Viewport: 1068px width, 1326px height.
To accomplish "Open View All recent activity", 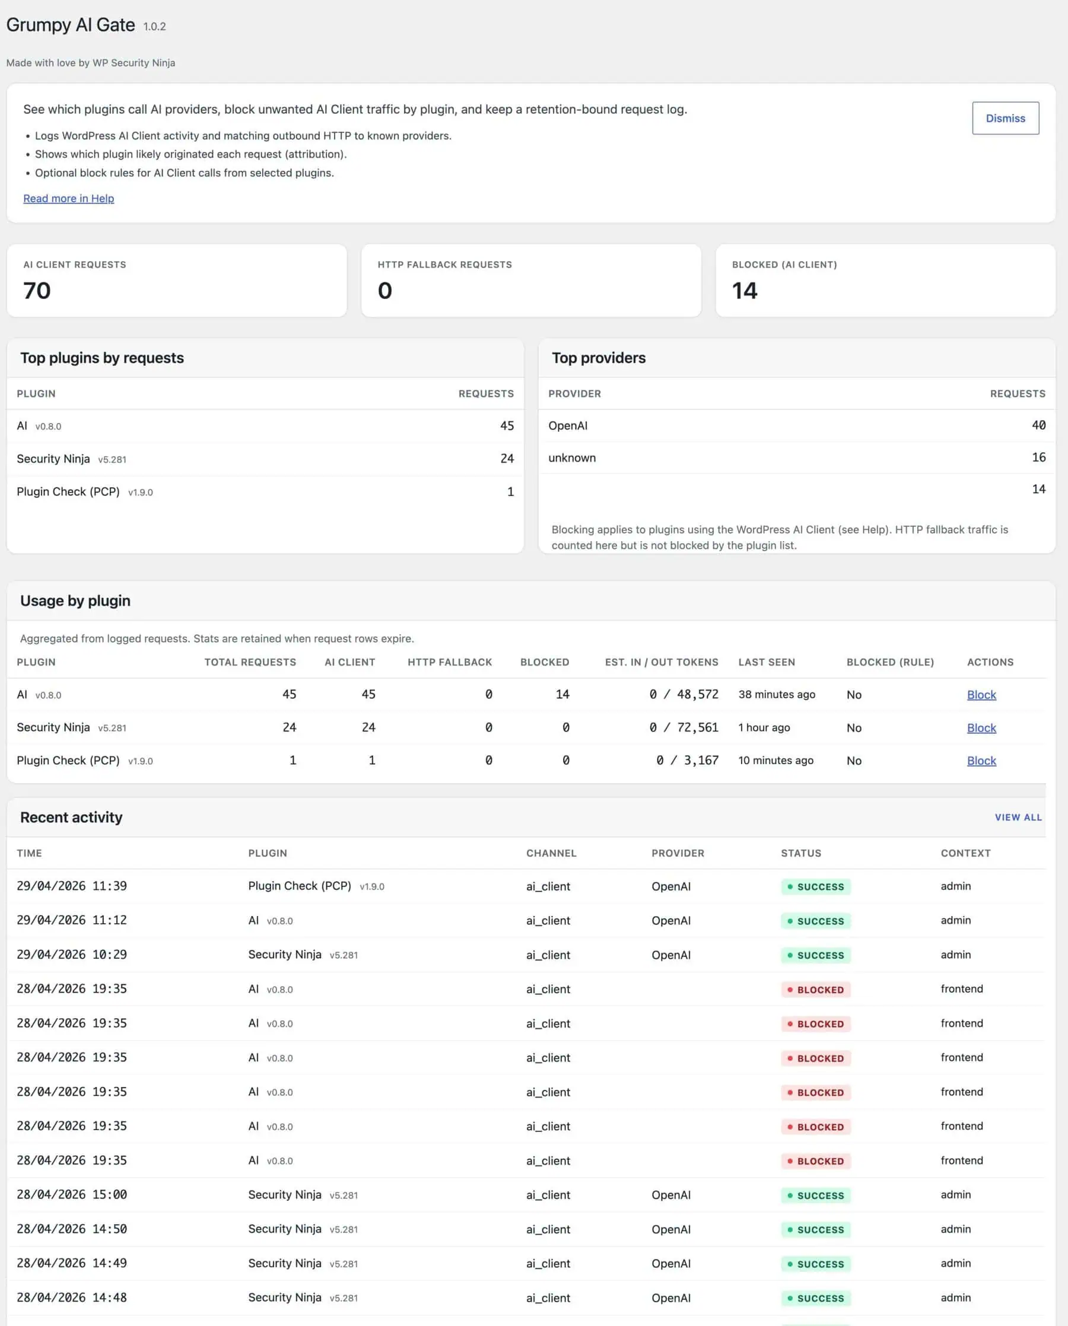I will pyautogui.click(x=1018, y=818).
